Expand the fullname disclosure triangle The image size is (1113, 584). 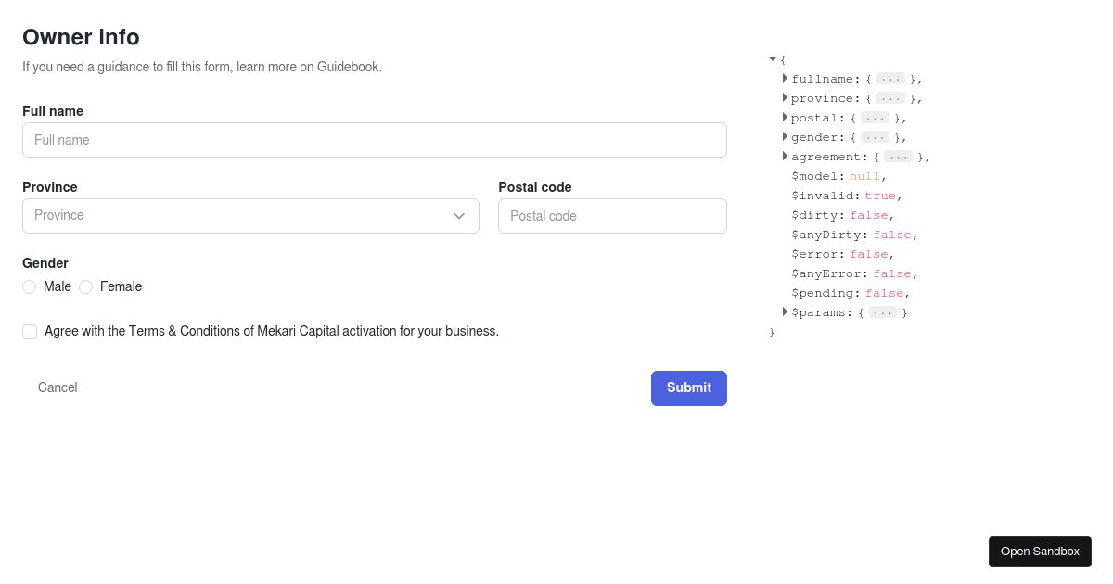[x=785, y=79]
